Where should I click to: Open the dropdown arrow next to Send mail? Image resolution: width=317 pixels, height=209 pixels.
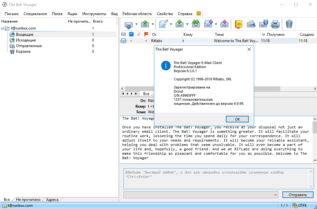coord(153,24)
